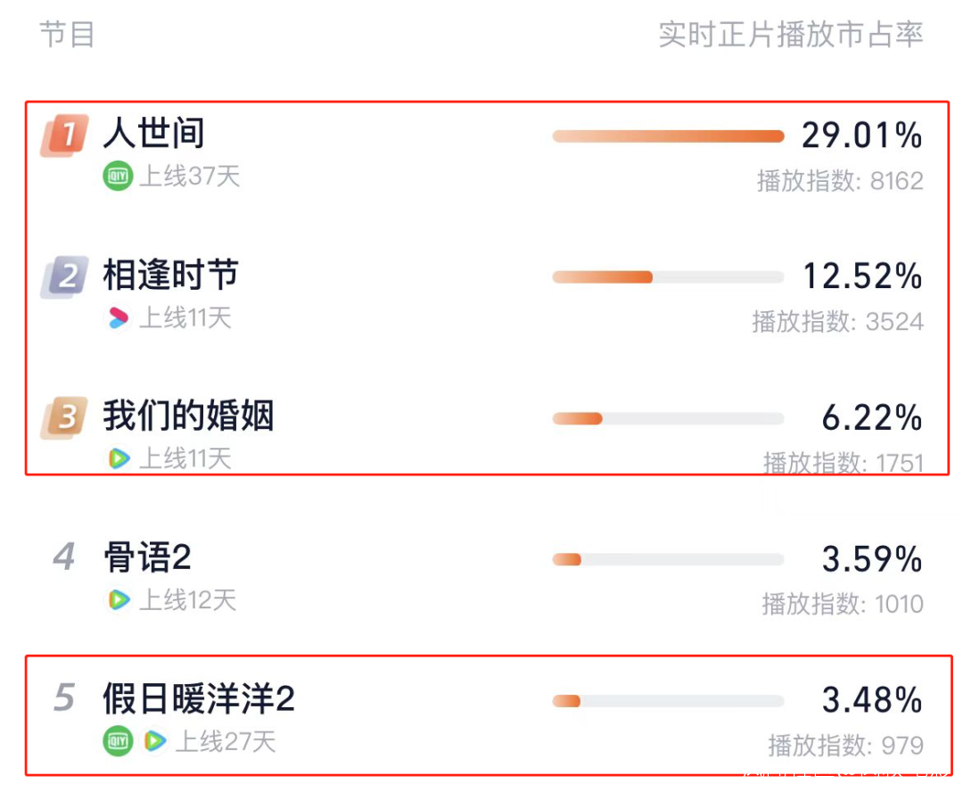Click the market share bar for 人世间
The image size is (963, 792).
pos(668,136)
